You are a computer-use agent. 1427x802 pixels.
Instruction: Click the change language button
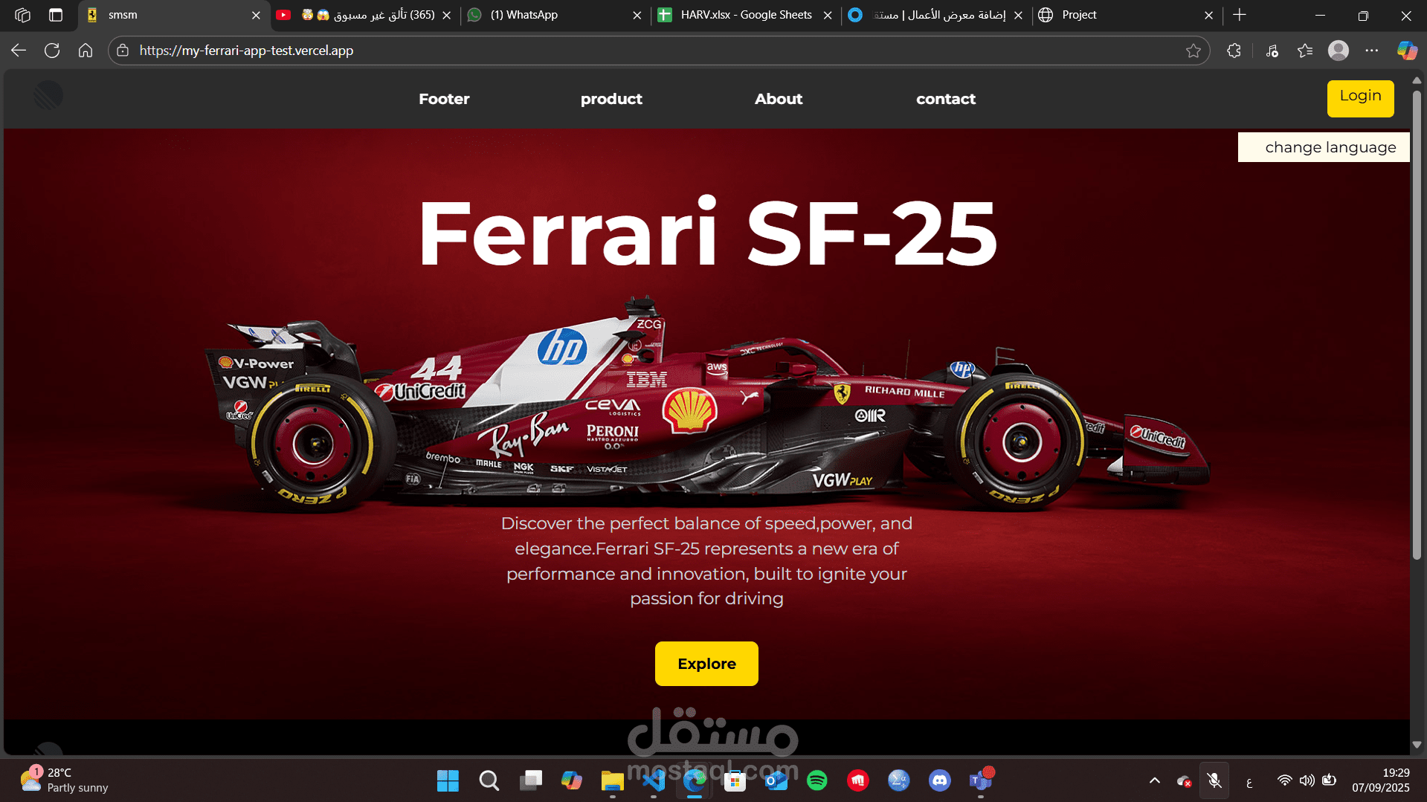click(x=1324, y=147)
